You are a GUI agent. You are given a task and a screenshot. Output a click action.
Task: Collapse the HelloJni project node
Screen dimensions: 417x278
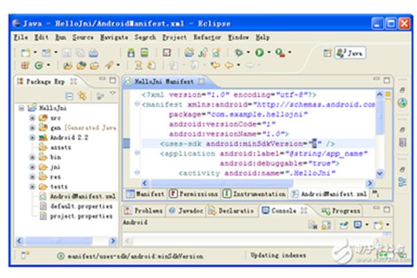click(x=22, y=108)
